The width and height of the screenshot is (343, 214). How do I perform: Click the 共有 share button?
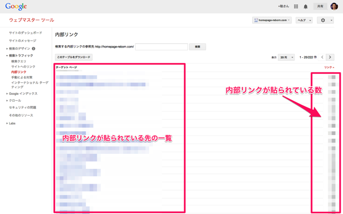coord(320,6)
